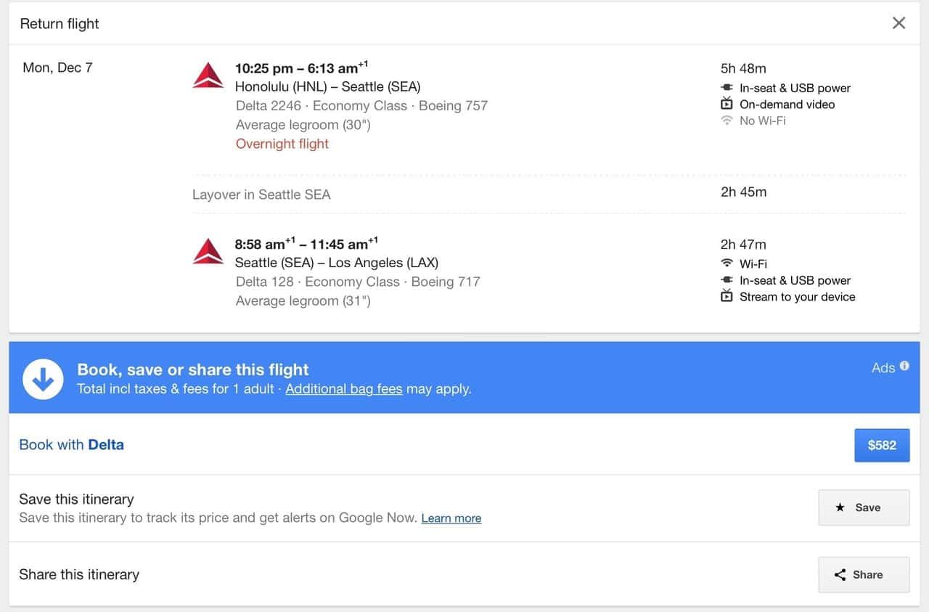
Task: Share this itinerary using the Share button
Action: coord(863,574)
